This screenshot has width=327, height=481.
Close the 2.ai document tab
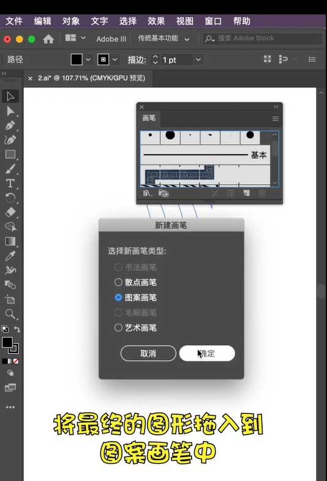tap(30, 79)
